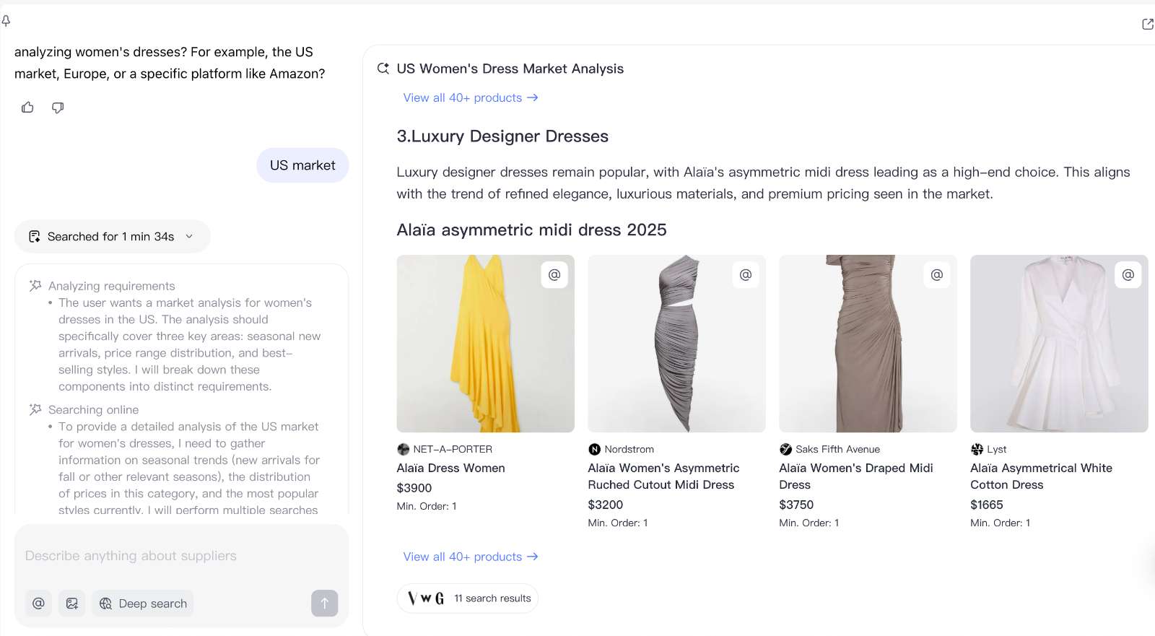The image size is (1155, 636).
Task: Click the sparkle icon beside Analyzing requirements
Action: click(x=35, y=286)
